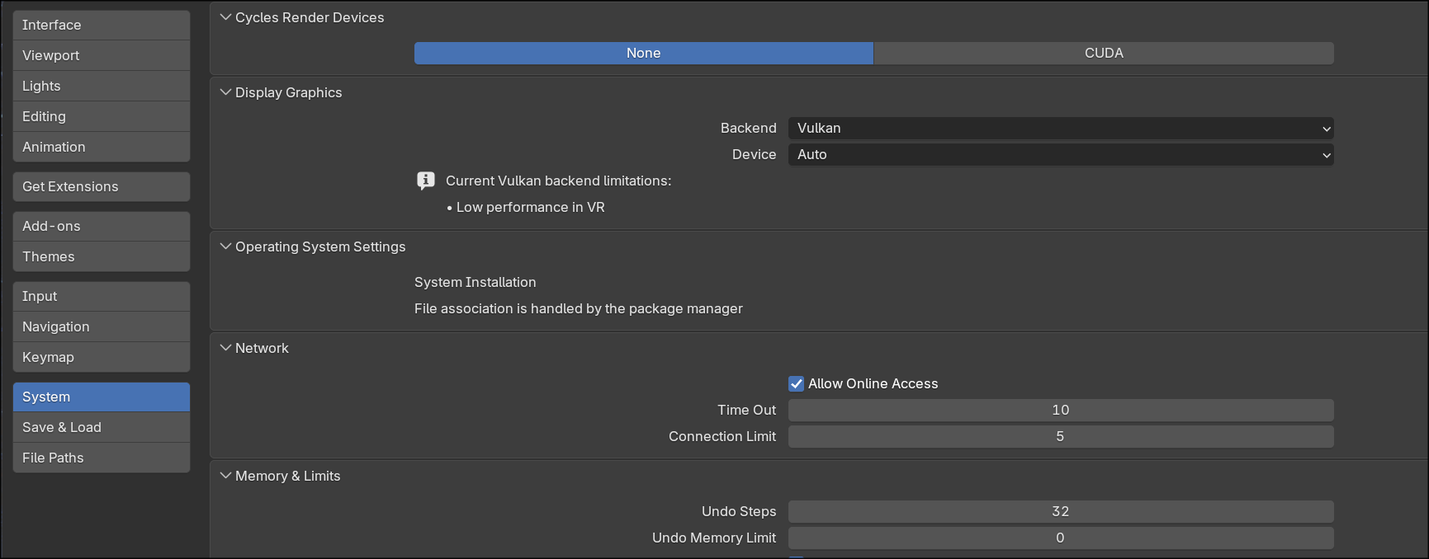Open the File Paths preferences tab
This screenshot has height=559, width=1429.
[x=102, y=458]
